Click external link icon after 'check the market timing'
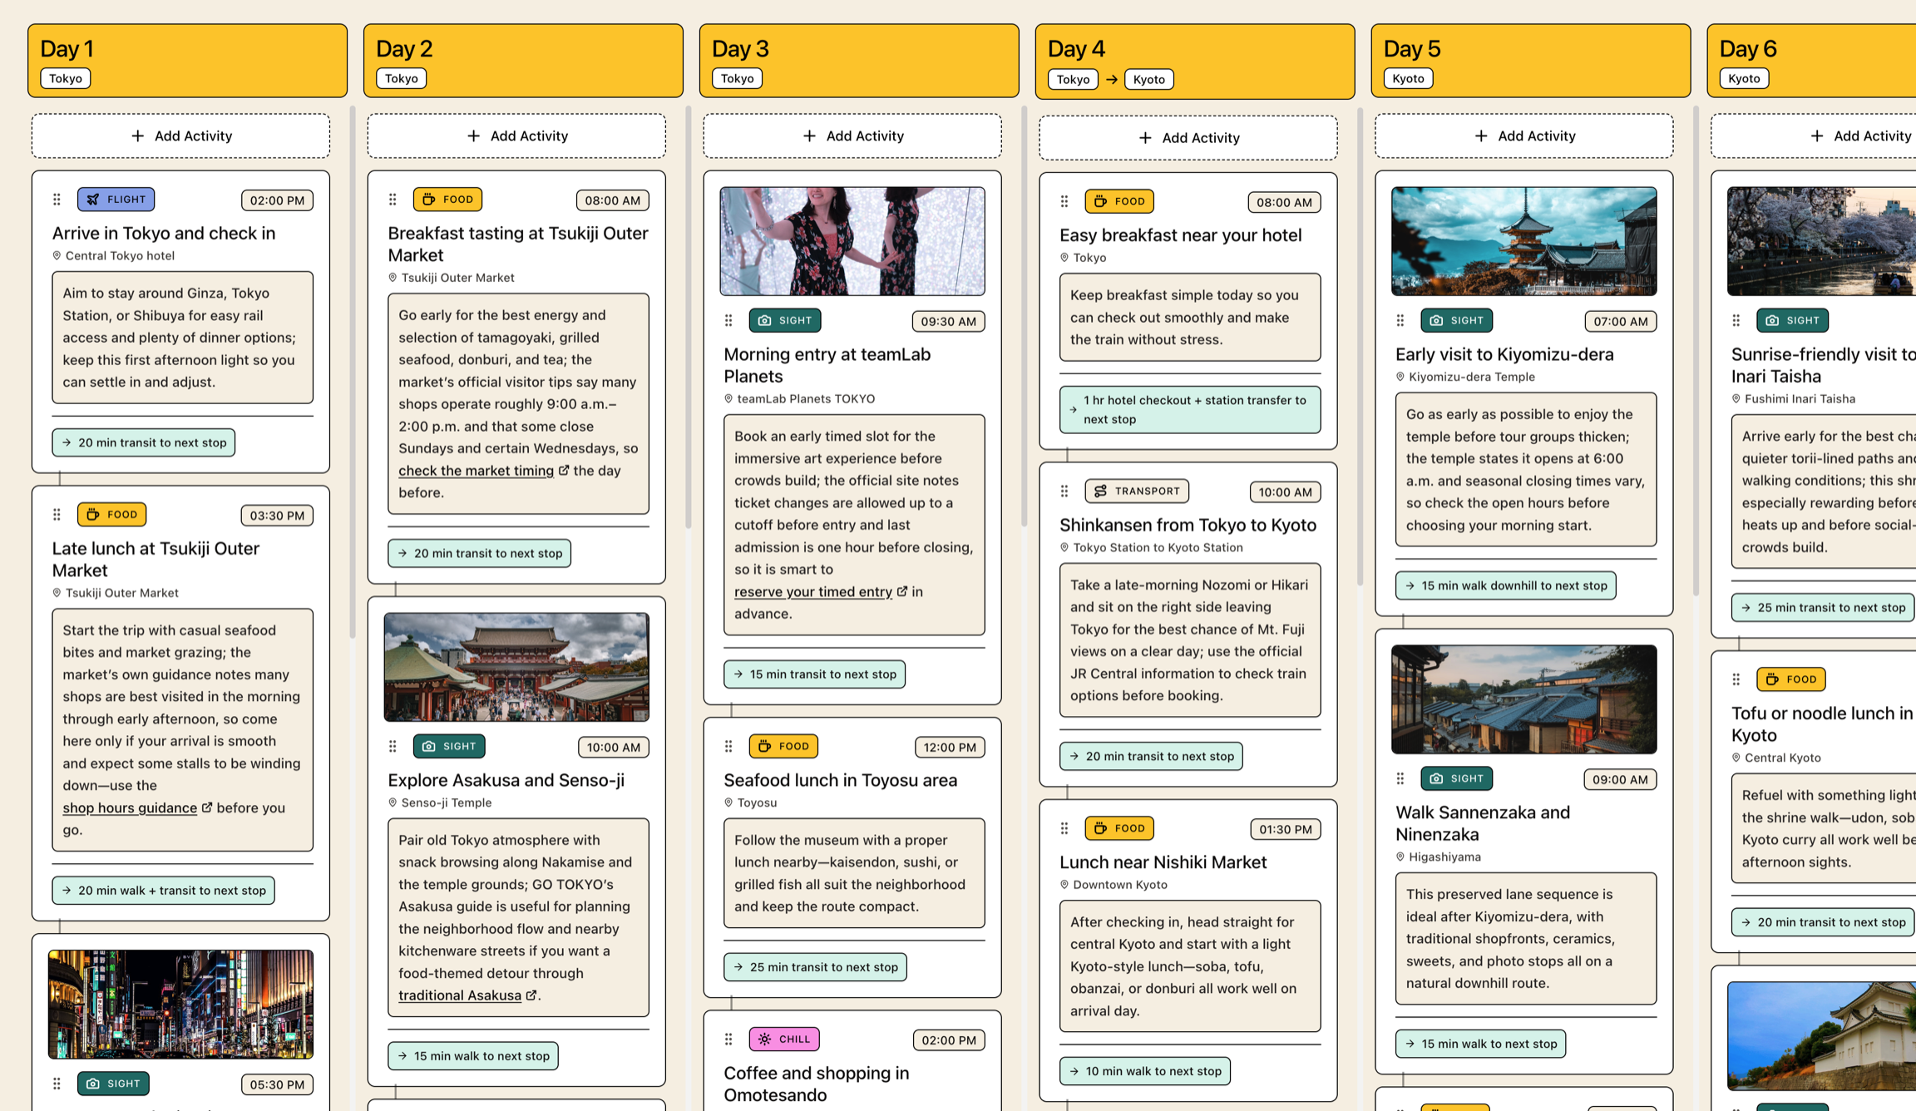The image size is (1916, 1111). [564, 470]
